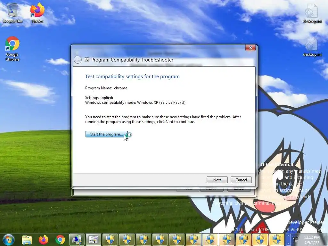
Task: Click the troubleshooter title icon beside the heading
Action: point(87,60)
